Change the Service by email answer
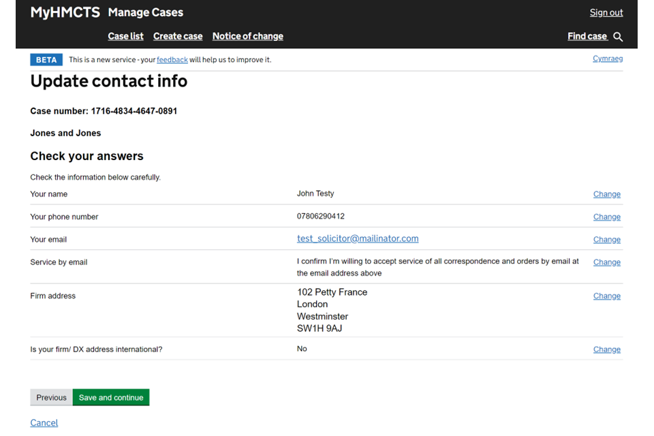This screenshot has width=654, height=436. coord(606,262)
